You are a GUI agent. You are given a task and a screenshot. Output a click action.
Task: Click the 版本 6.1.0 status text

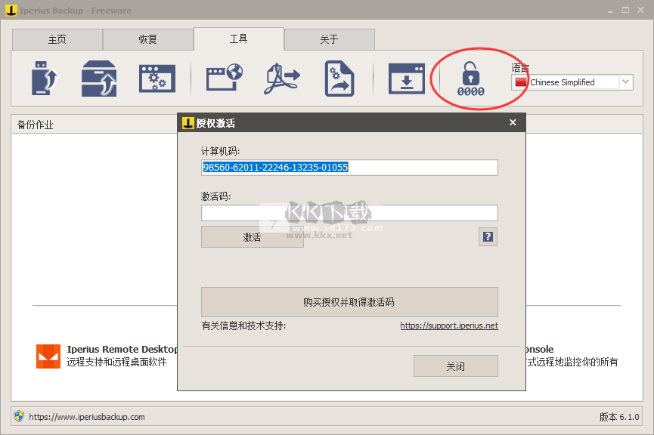pos(619,417)
